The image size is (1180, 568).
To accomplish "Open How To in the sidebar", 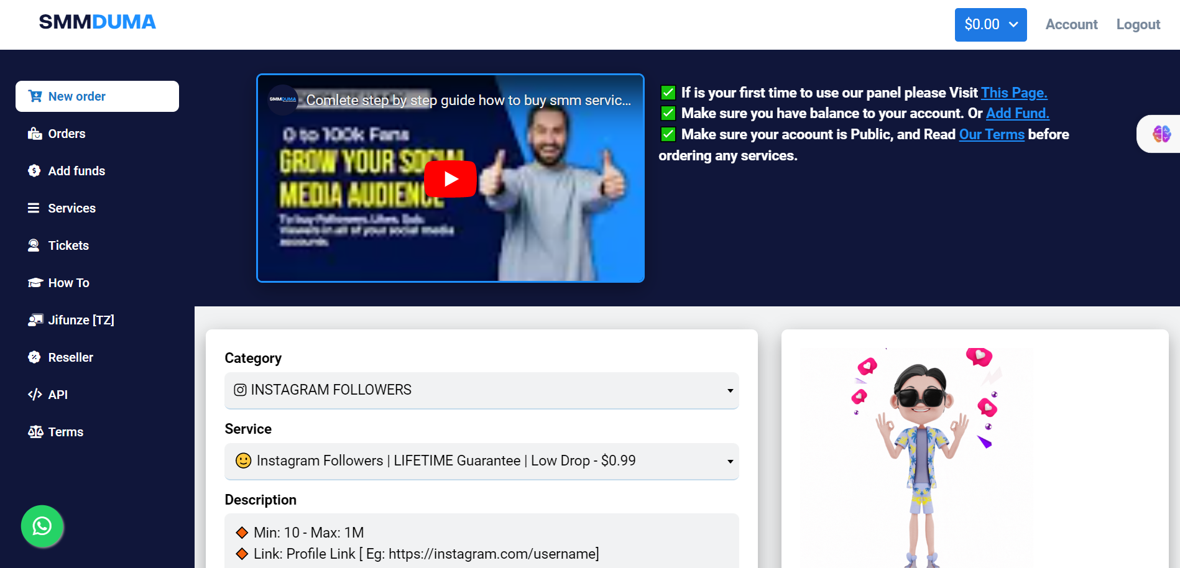I will 68,283.
